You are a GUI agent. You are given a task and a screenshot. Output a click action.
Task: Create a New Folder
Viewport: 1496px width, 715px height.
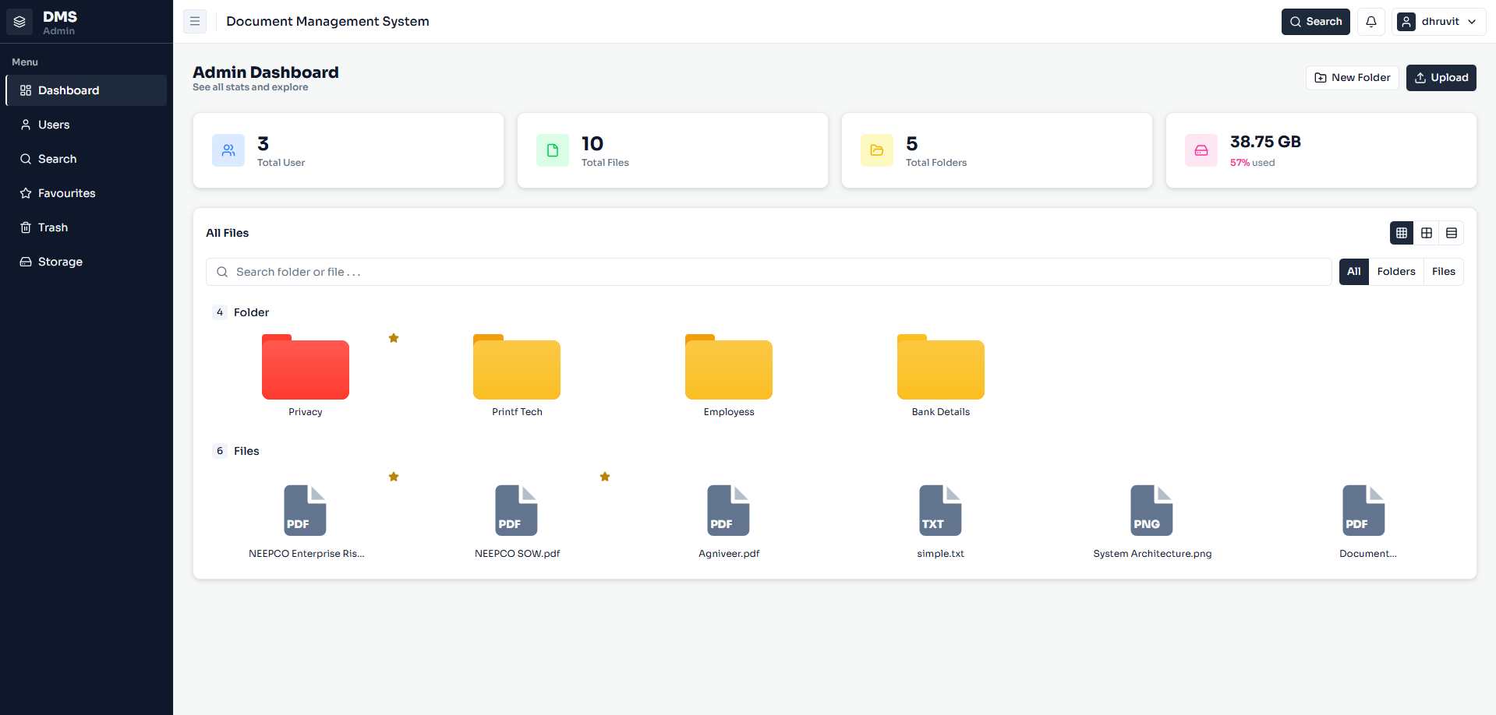tap(1353, 78)
